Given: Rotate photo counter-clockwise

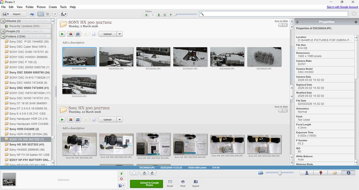Looking at the screenshot, I should tap(144, 173).
